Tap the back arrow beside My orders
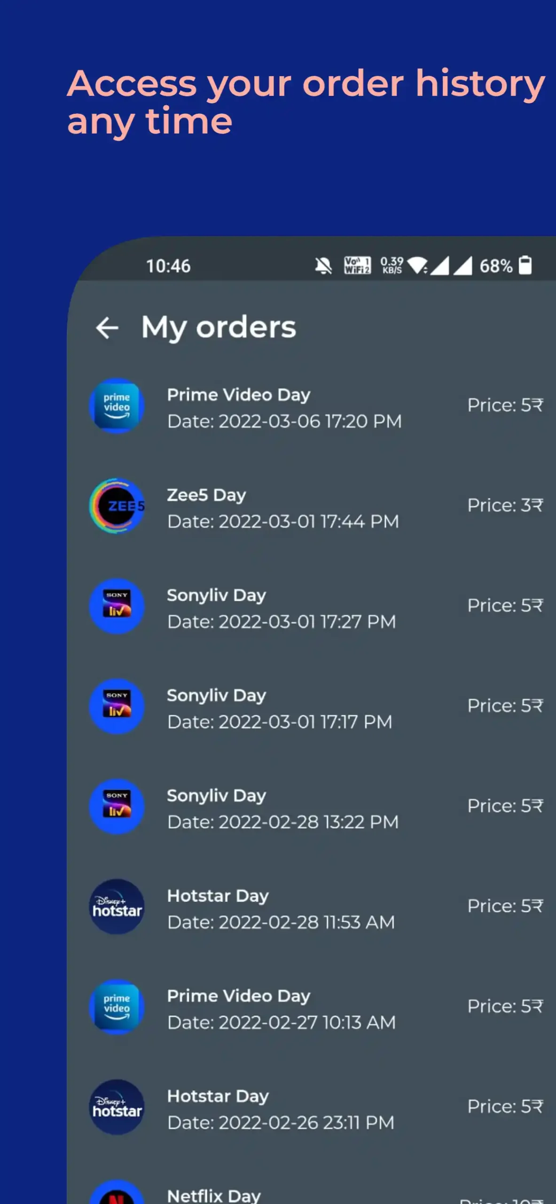 click(107, 328)
